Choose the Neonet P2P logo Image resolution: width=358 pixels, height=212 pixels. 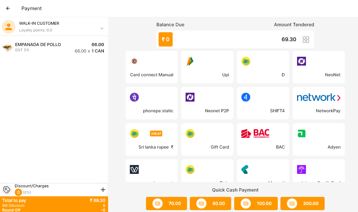(x=190, y=97)
